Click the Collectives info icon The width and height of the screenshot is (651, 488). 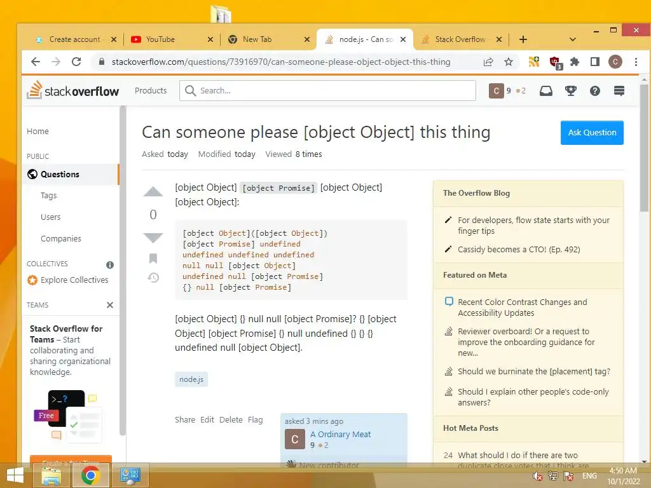point(109,265)
